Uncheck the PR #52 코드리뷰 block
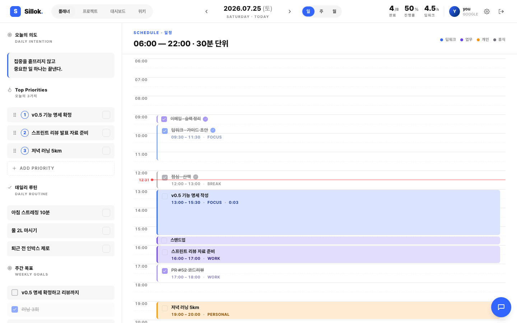Viewport: 517px width, 323px height. [x=165, y=271]
